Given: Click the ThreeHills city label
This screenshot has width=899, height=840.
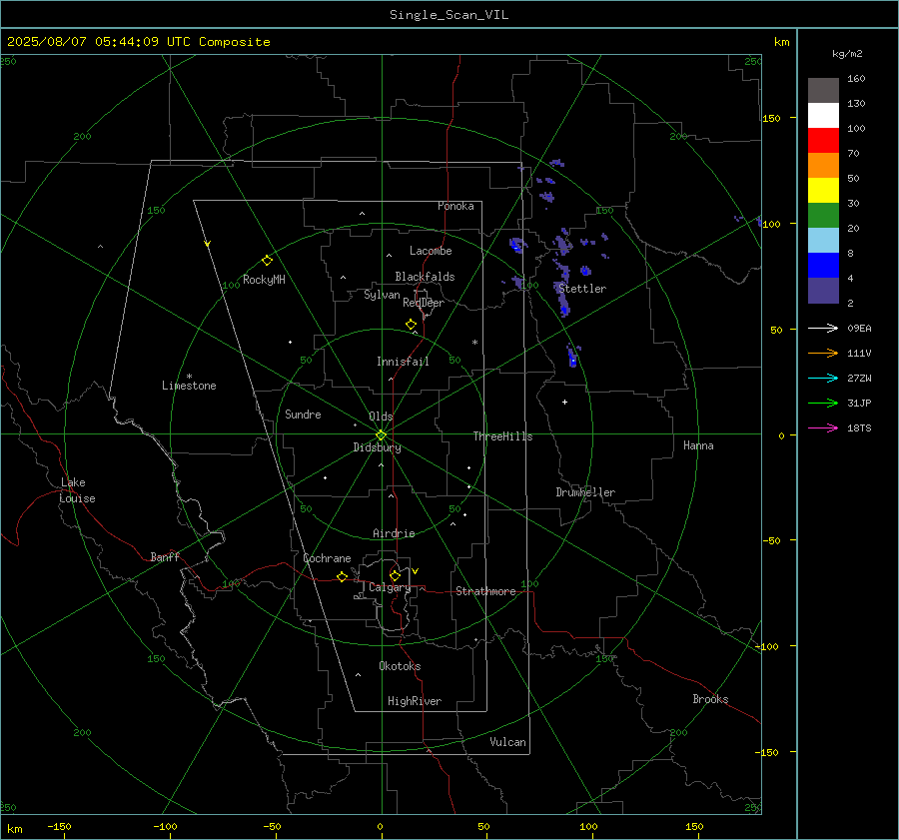Looking at the screenshot, I should 502,436.
